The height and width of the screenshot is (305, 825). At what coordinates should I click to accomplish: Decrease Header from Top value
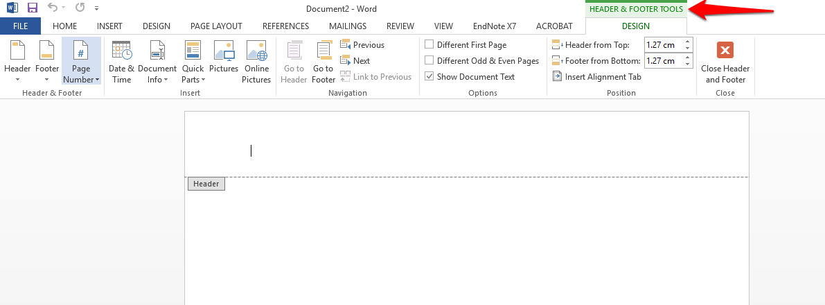click(x=687, y=49)
